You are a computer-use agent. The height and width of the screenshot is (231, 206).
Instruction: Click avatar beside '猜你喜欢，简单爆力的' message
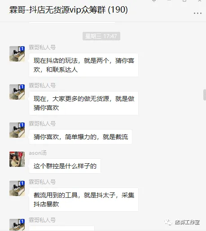coord(17,130)
